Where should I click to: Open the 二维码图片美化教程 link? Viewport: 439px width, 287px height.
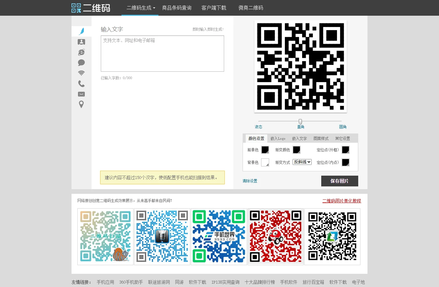pyautogui.click(x=342, y=201)
